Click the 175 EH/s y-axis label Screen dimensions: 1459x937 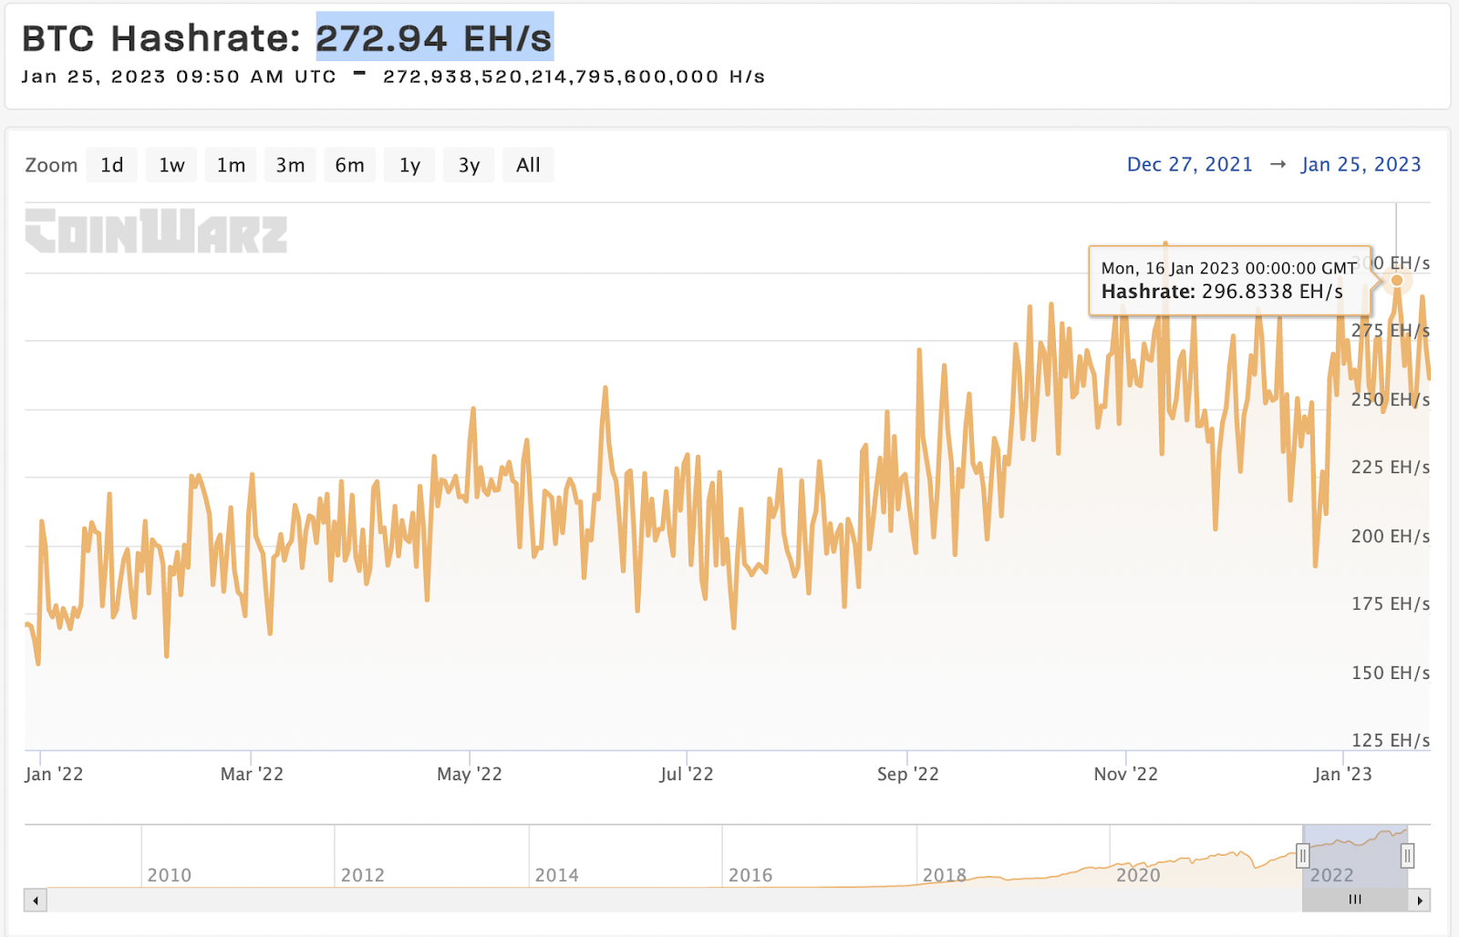click(x=1391, y=603)
